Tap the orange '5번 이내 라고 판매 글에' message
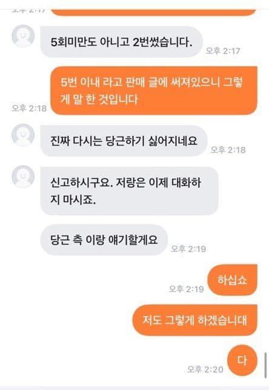269x390 pixels. point(154,90)
